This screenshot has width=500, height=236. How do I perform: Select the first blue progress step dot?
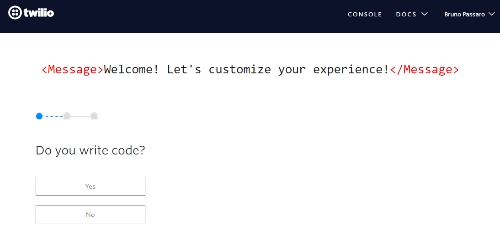tap(39, 116)
